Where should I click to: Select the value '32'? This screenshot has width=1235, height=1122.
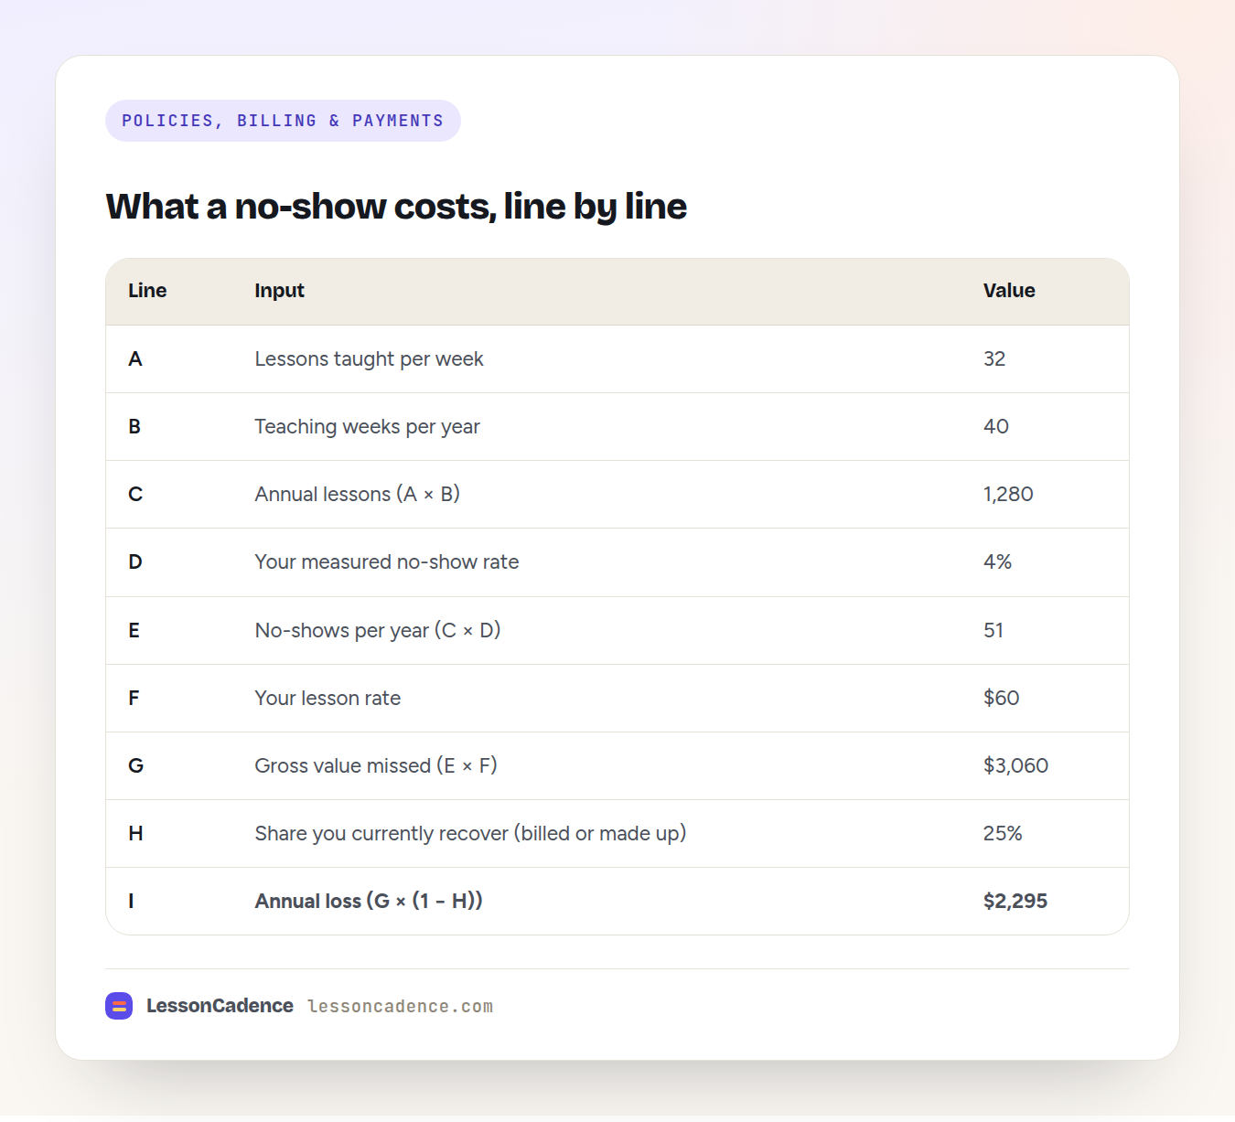(x=994, y=359)
